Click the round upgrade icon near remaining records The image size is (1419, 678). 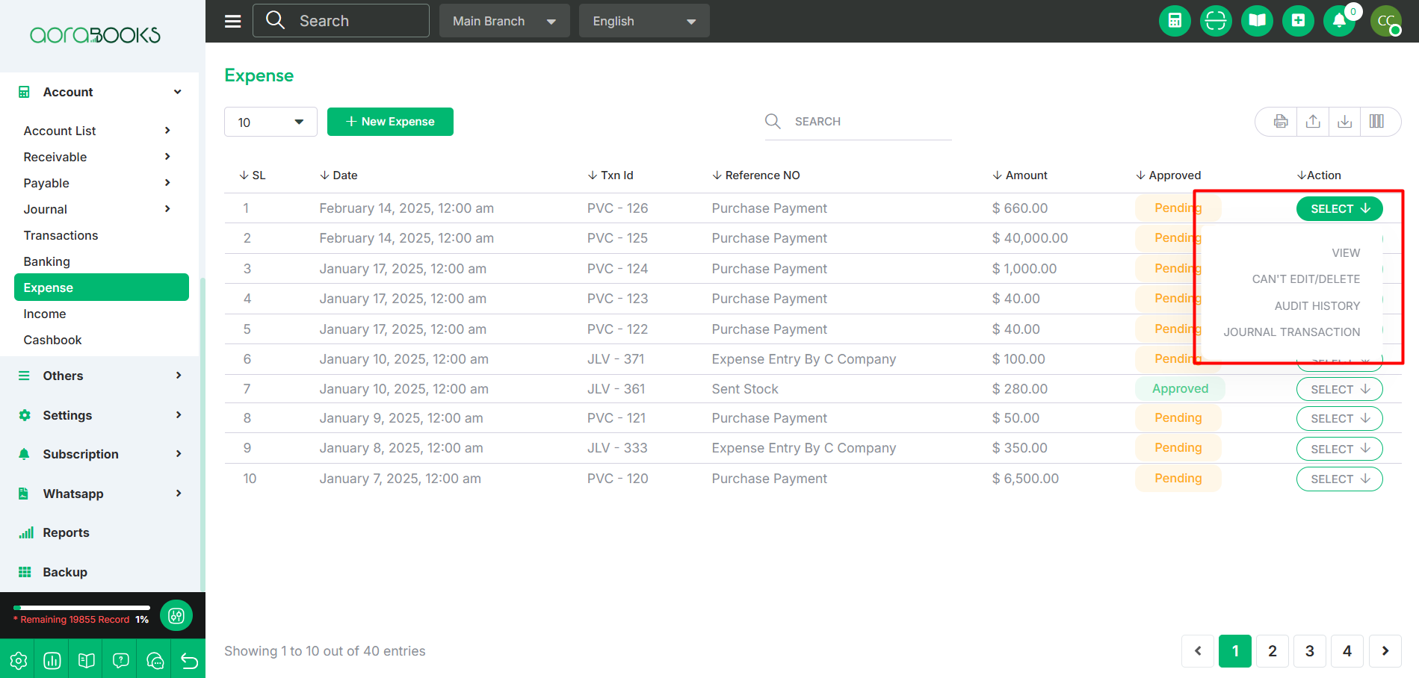pos(176,616)
